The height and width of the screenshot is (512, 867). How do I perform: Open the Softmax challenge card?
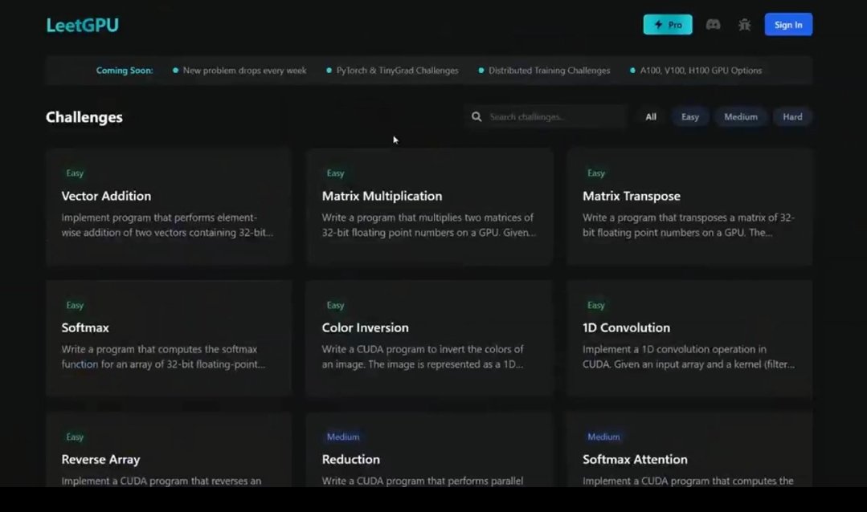point(169,338)
